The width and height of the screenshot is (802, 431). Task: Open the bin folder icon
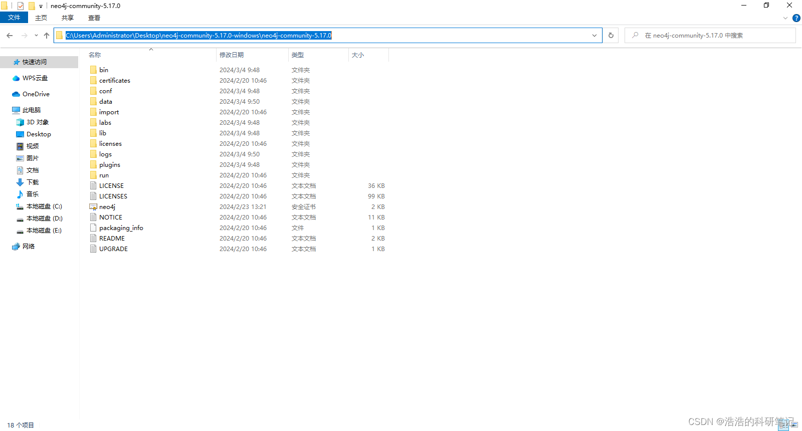93,70
